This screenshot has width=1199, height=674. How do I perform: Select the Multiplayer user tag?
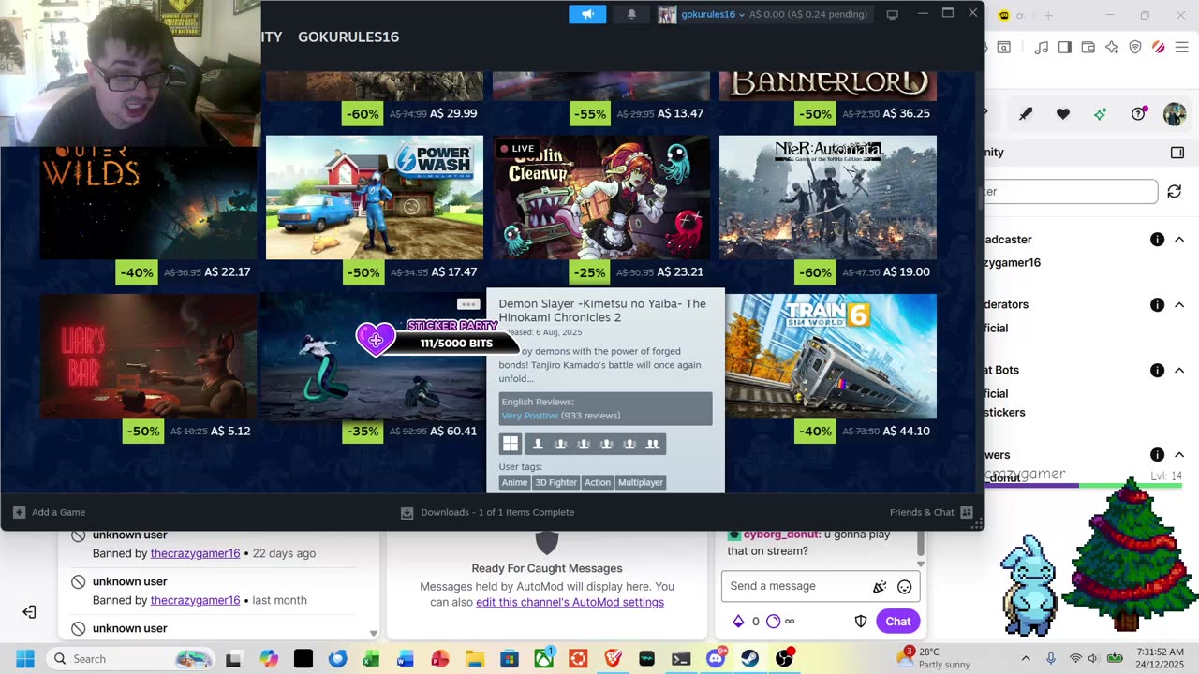(x=641, y=482)
